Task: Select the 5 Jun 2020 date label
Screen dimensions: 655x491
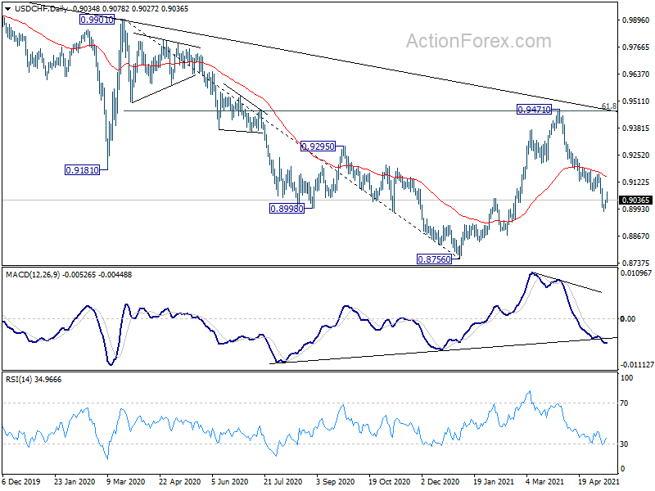Action: coord(231,481)
